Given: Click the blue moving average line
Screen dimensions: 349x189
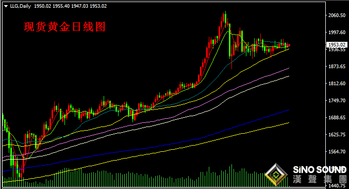Looking at the screenshot, I should [156, 147].
